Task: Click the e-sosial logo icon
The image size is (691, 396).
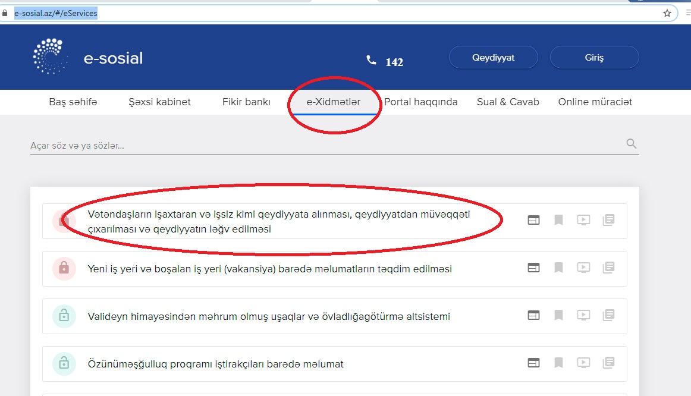Action: pyautogui.click(x=48, y=56)
